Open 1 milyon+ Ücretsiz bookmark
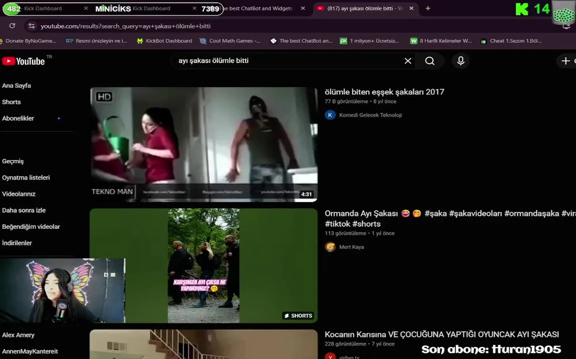The image size is (576, 359). click(x=370, y=41)
